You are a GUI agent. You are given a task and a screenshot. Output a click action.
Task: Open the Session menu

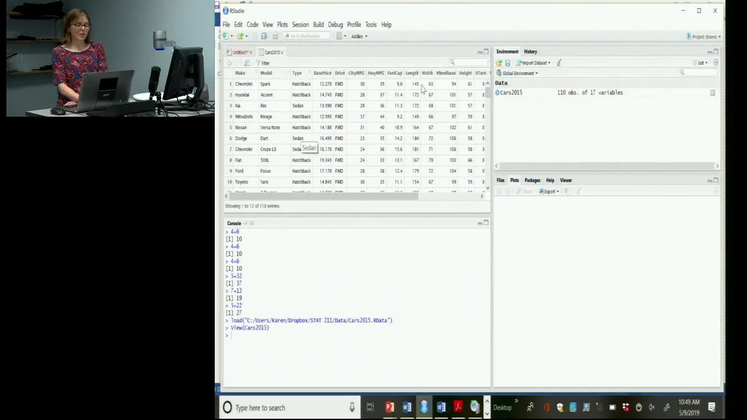301,24
